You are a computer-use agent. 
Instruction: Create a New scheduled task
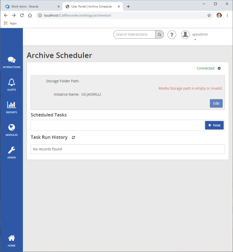click(214, 125)
